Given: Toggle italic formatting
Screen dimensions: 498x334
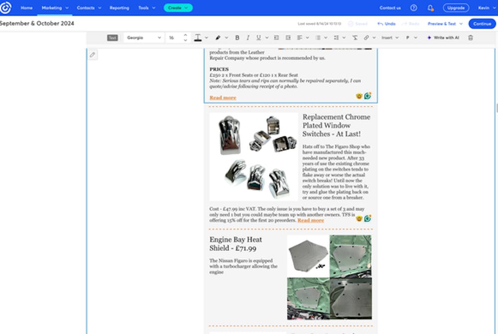Looking at the screenshot, I should [x=248, y=38].
